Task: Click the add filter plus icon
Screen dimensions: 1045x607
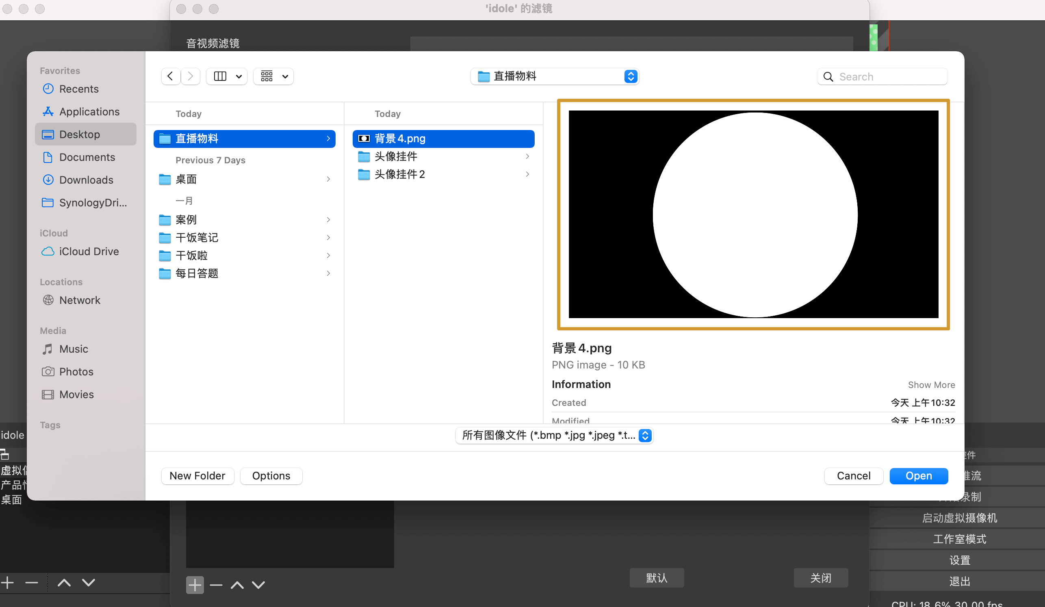Action: [x=195, y=585]
